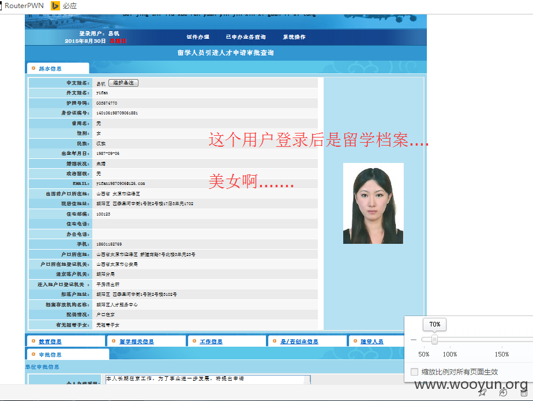
Task: Click the orange bullet icon of 基本信息 tab
Action: click(x=33, y=68)
